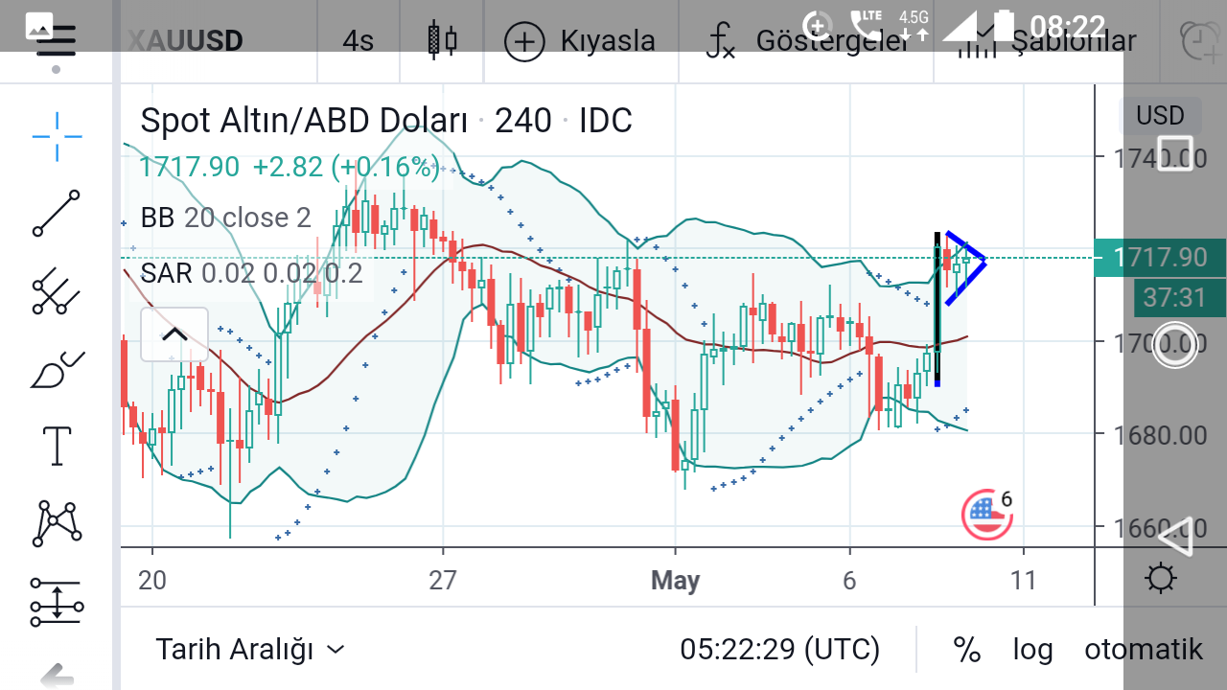The height and width of the screenshot is (690, 1227).
Task: Collapse the indicator legend chevron
Action: coord(174,334)
